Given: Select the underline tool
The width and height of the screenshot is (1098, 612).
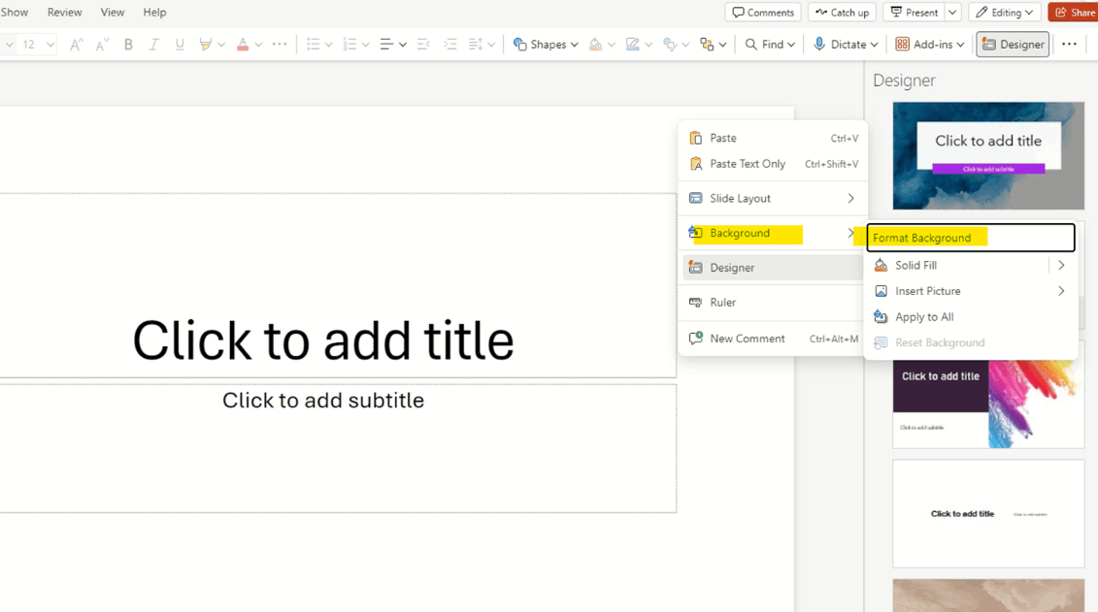Looking at the screenshot, I should (180, 44).
